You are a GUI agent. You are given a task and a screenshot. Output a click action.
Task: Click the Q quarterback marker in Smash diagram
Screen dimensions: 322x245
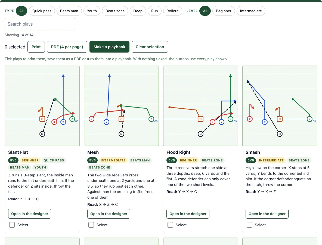(280, 134)
